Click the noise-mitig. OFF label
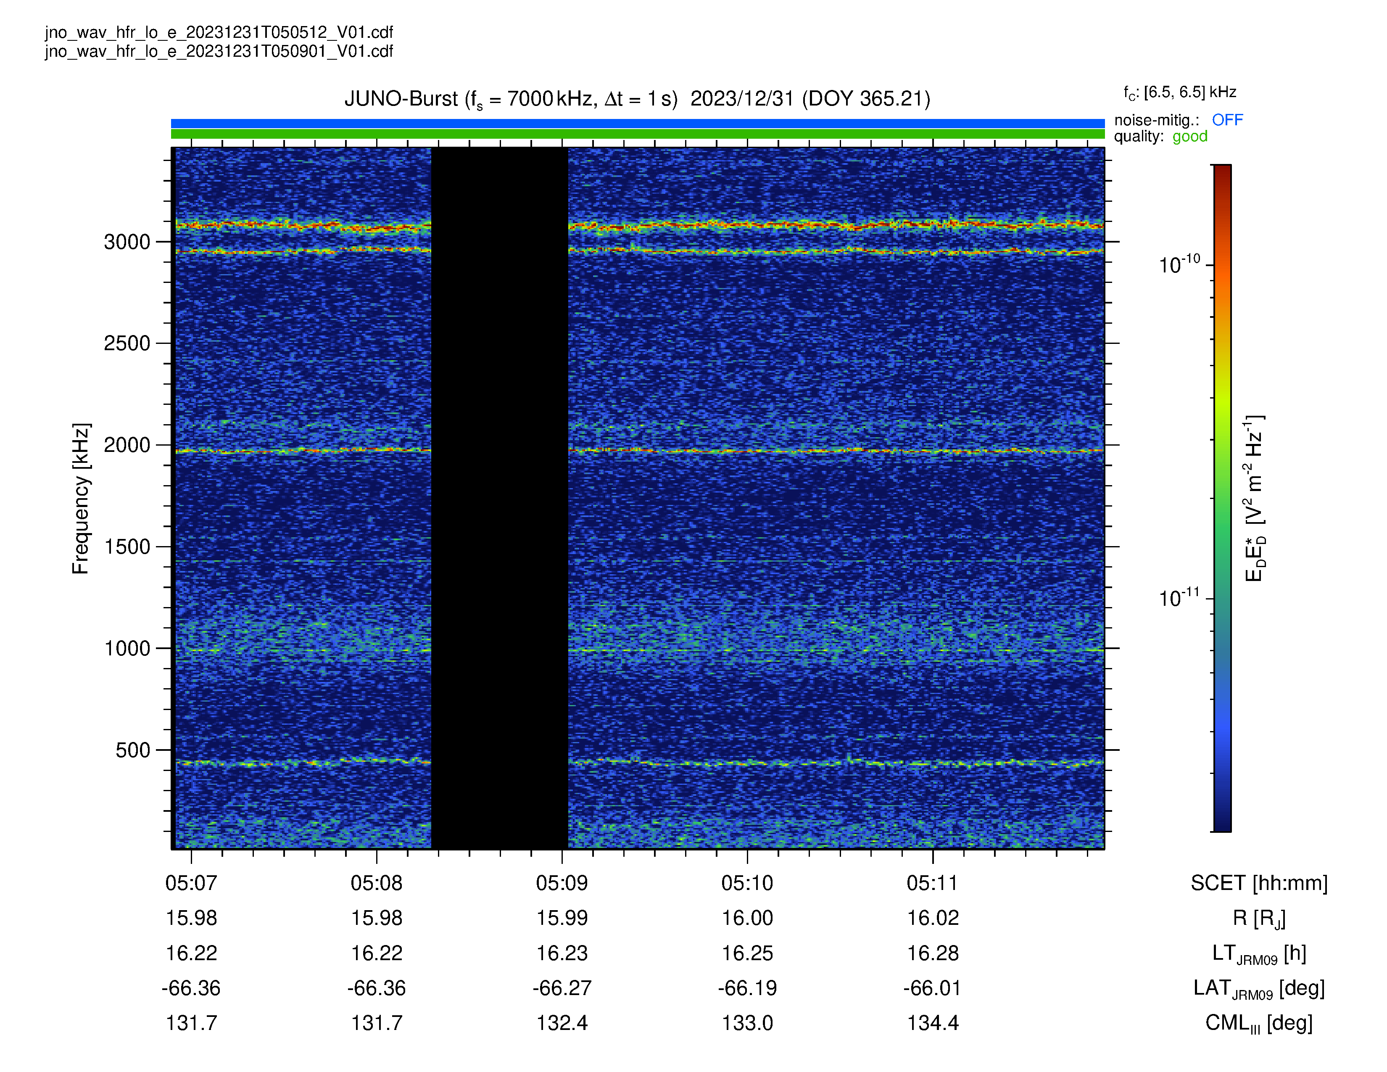The width and height of the screenshot is (1387, 1072). [1227, 120]
